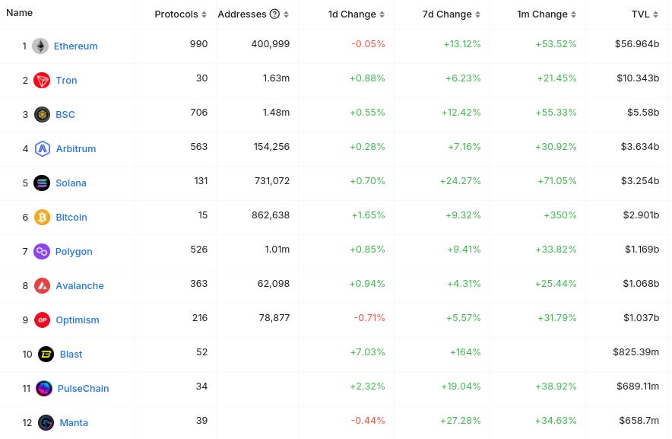This screenshot has width=672, height=439.
Task: Open the Polygon chain link
Action: (74, 252)
